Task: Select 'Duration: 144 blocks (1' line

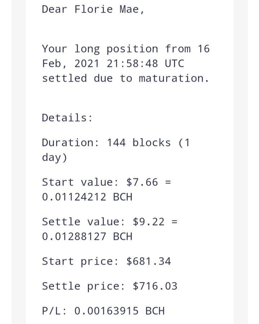Action: [116, 142]
